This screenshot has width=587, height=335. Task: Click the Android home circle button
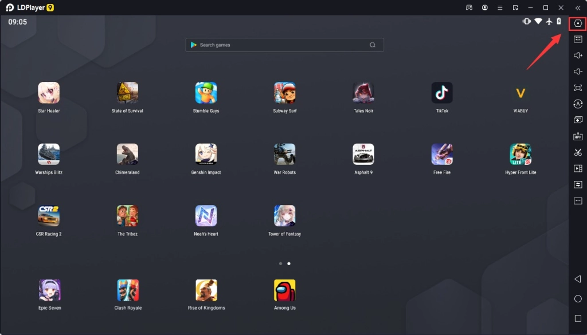pos(578,298)
